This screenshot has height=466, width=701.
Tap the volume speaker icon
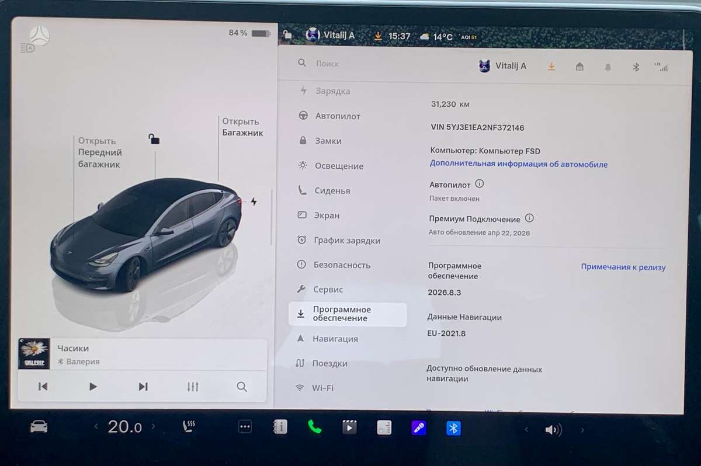pos(553,430)
